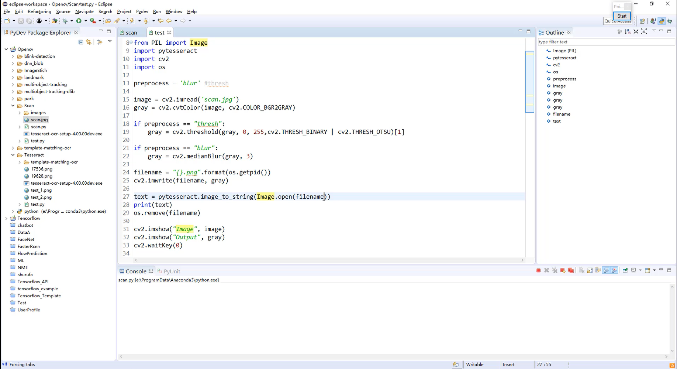Click the Open Perspective icon

tap(642, 21)
